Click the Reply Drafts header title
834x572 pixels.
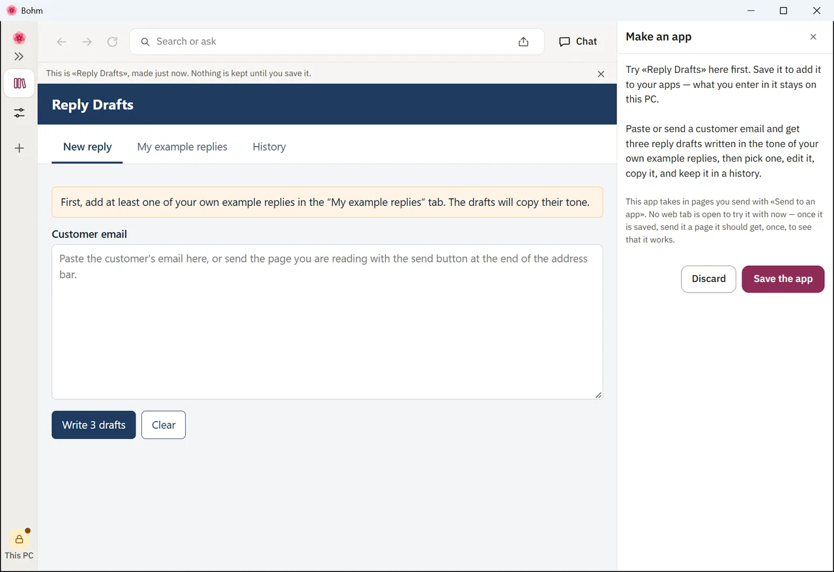[93, 105]
